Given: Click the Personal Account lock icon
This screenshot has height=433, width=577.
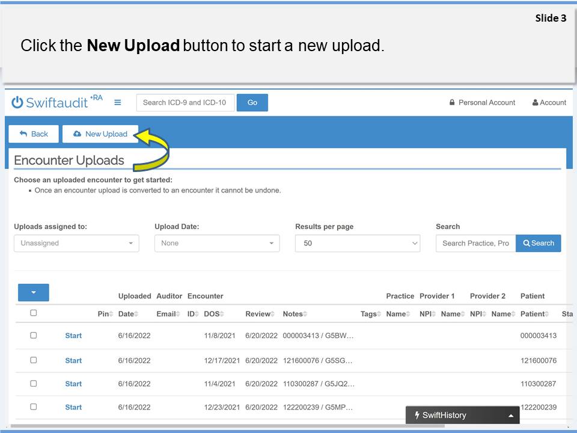Looking at the screenshot, I should point(452,103).
